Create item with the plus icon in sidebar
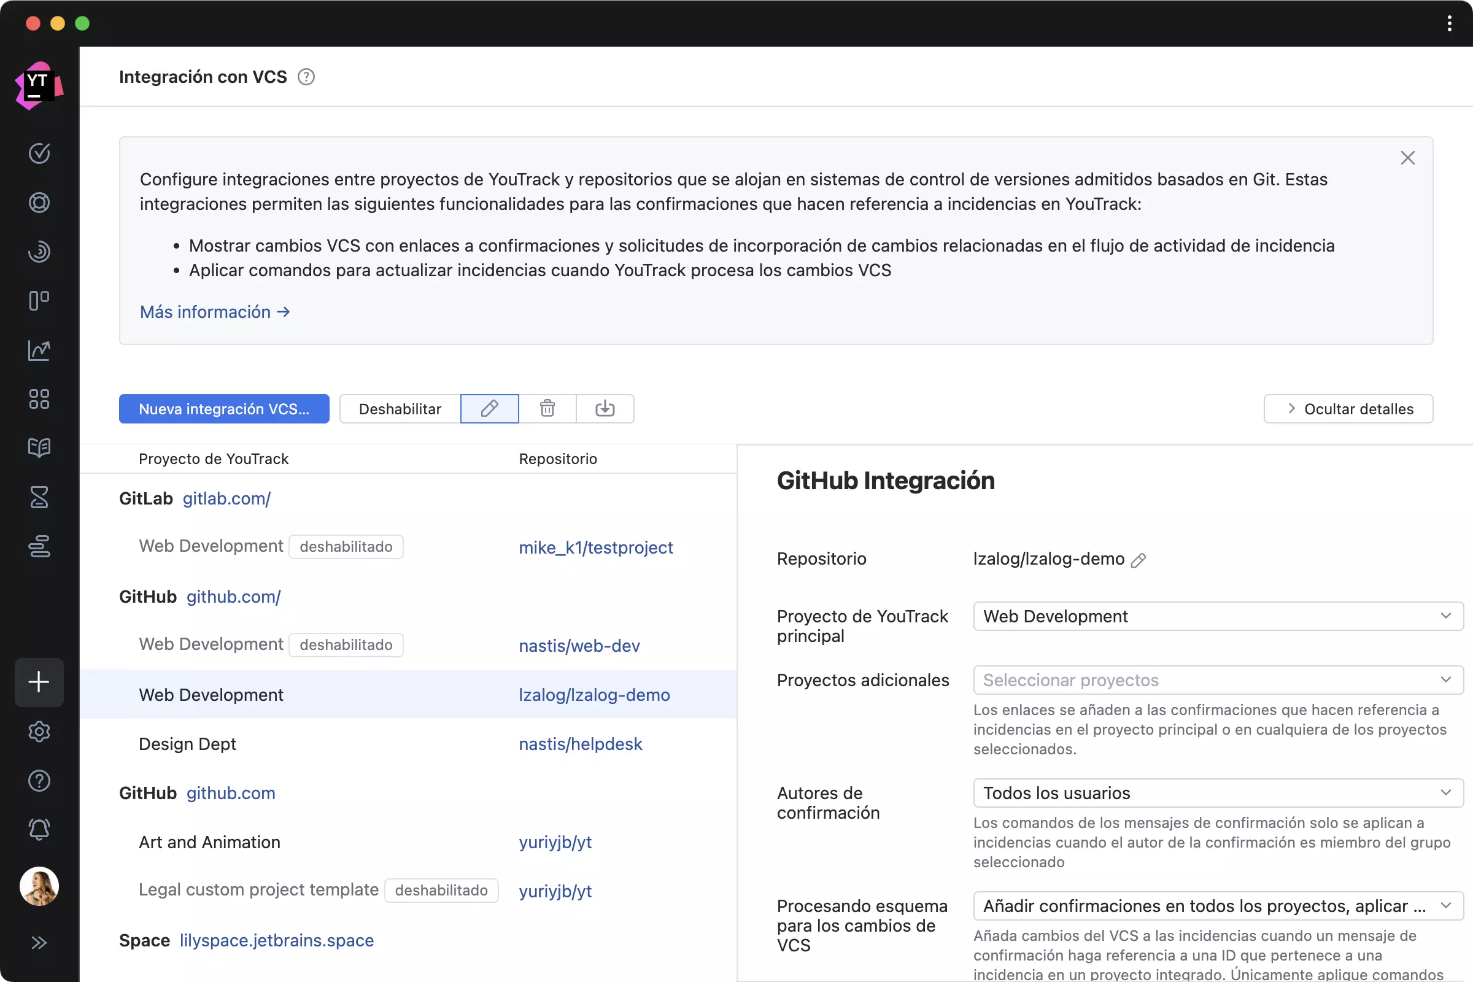 pos(39,681)
